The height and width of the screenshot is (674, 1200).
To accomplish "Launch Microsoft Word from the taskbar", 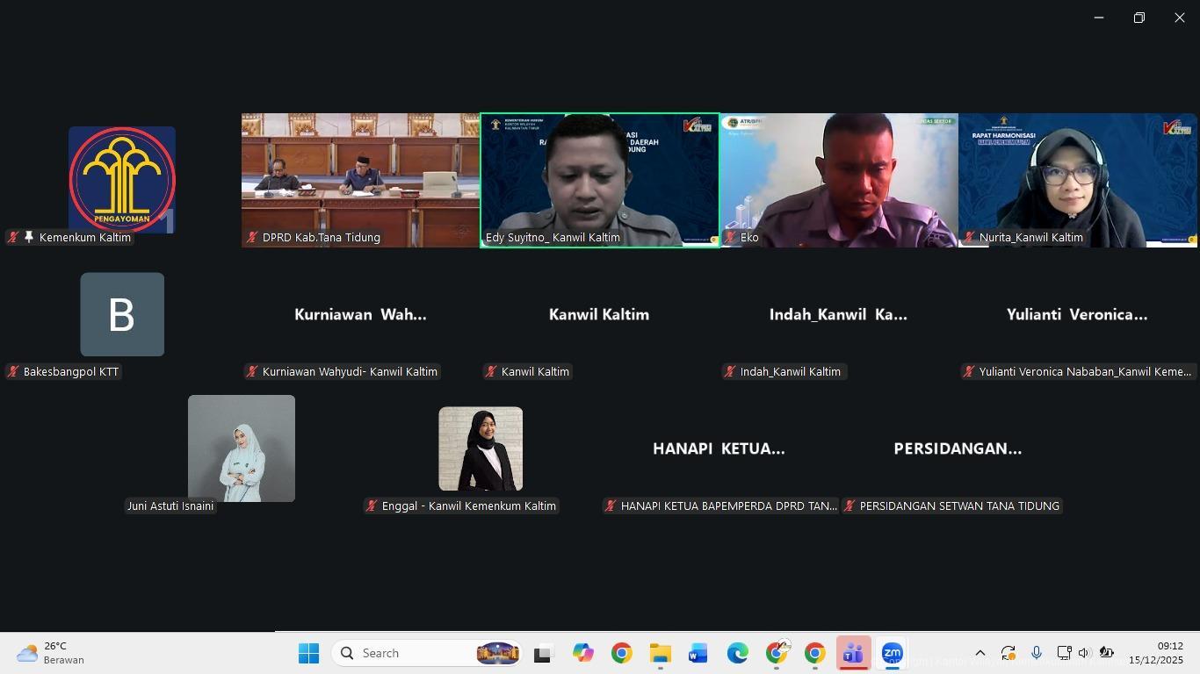I will coord(698,654).
